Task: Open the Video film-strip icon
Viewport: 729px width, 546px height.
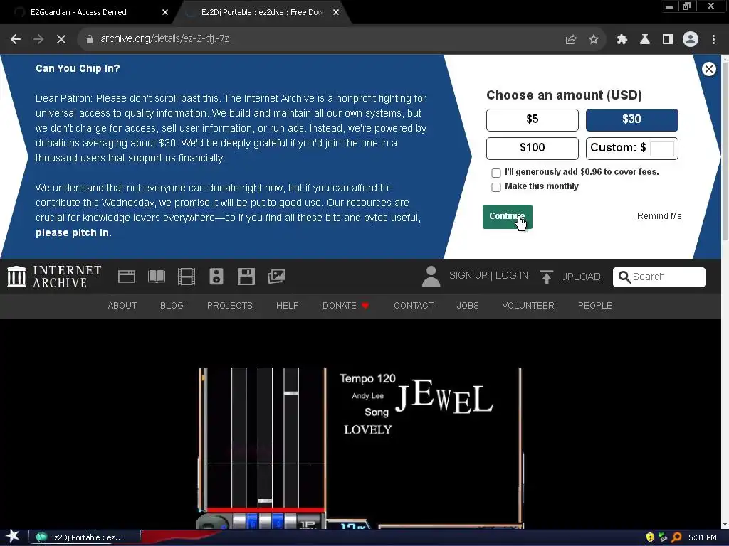Action: click(x=187, y=277)
